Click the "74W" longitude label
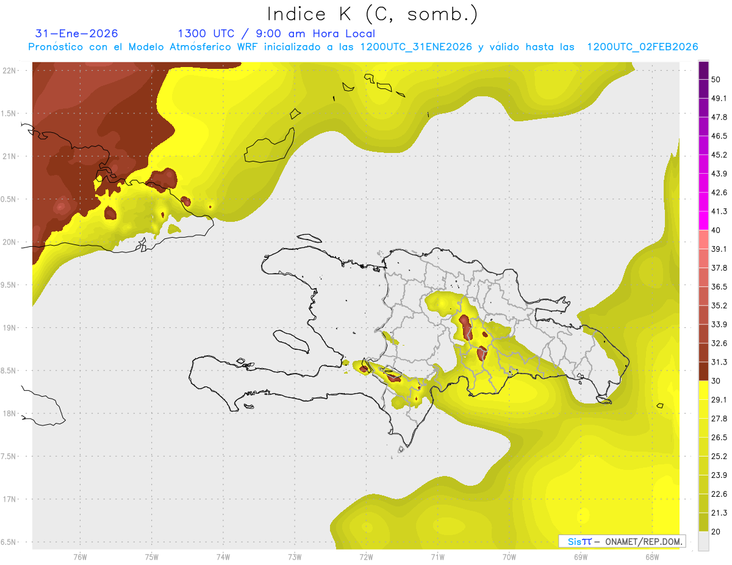Image resolution: width=732 pixels, height=565 pixels. (x=223, y=556)
